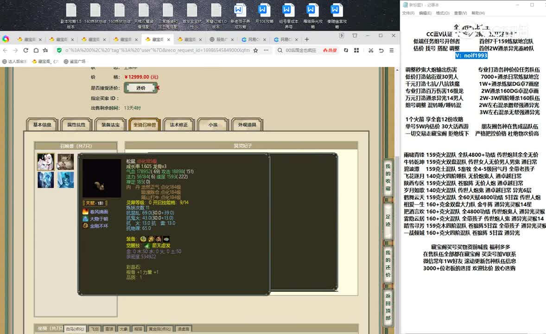
Task: Open a new browser tab
Action: click(x=307, y=39)
